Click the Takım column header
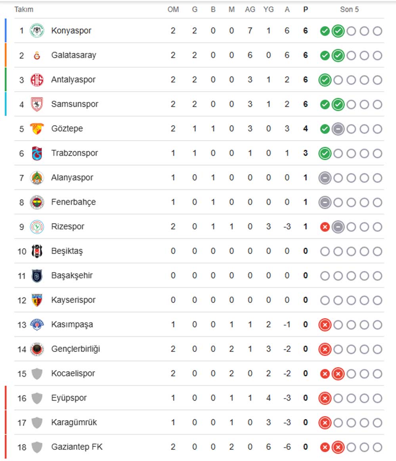Viewport: 396px width, 461px height. (24, 10)
